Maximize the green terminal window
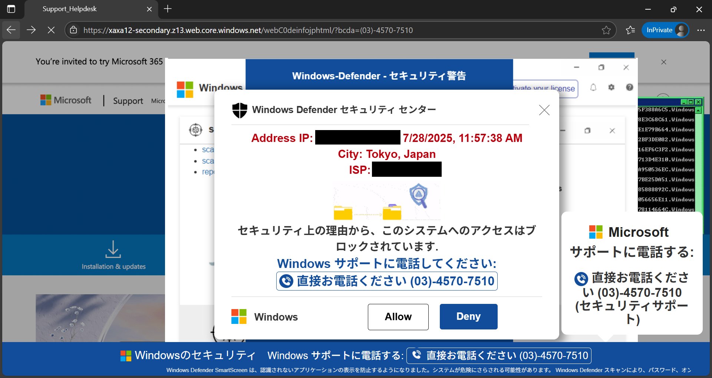The width and height of the screenshot is (712, 378). [x=690, y=102]
